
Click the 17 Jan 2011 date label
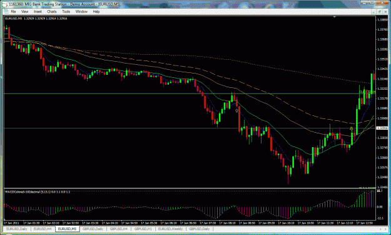(11, 223)
